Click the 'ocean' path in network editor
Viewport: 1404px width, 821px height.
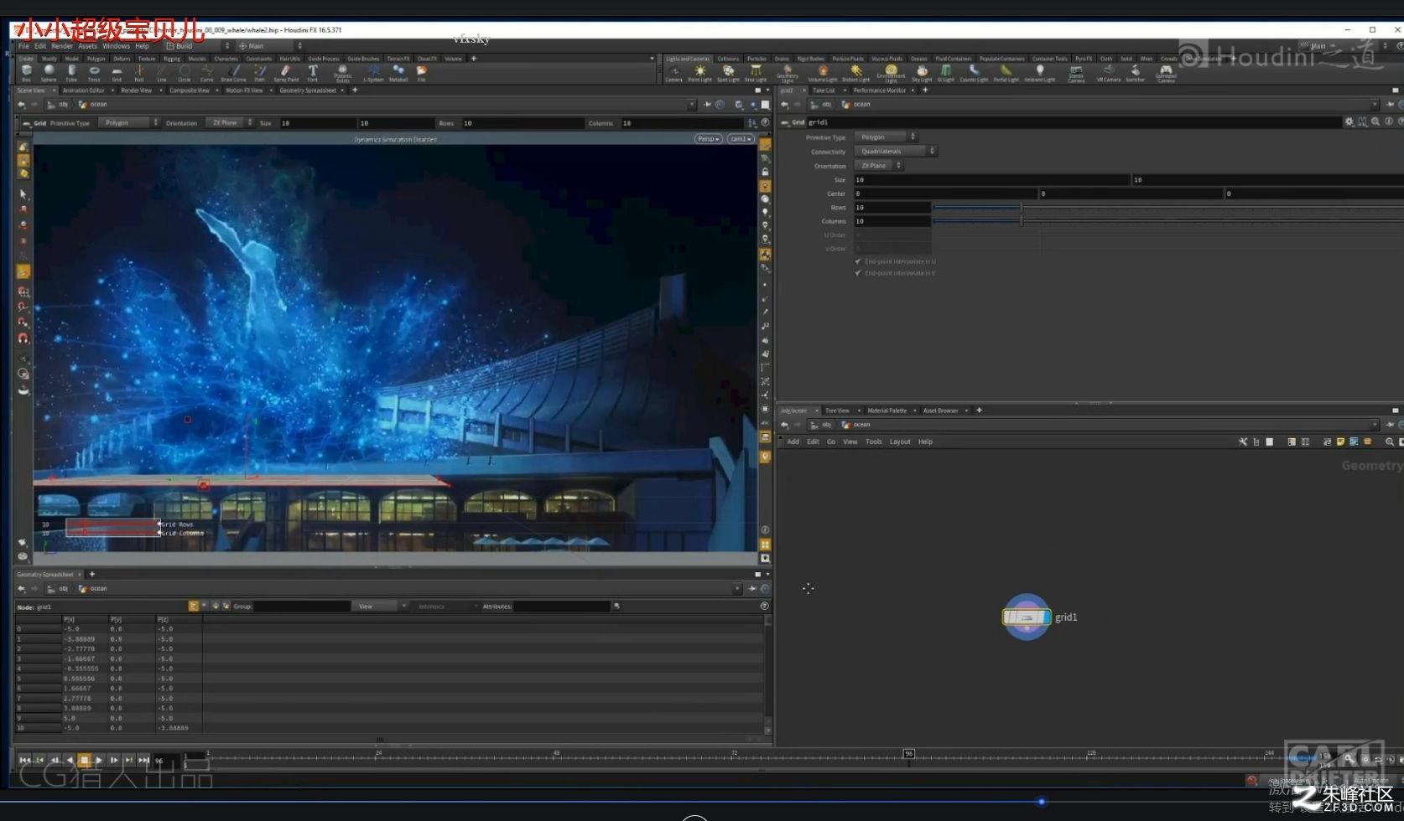pyautogui.click(x=861, y=425)
